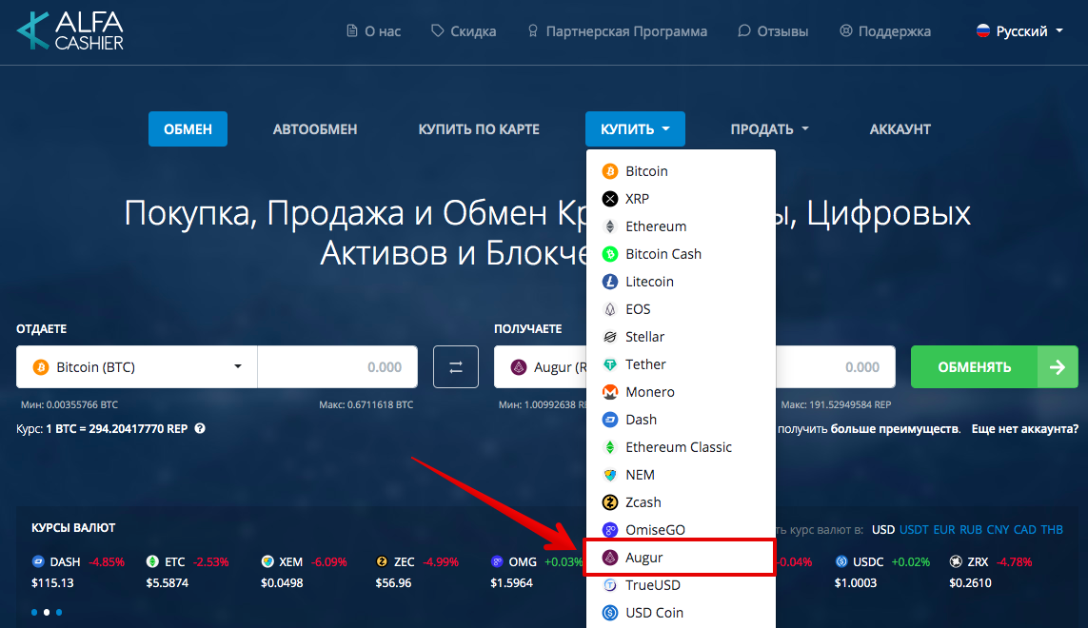Select the ОБМЕН tab
The image size is (1088, 628).
188,129
